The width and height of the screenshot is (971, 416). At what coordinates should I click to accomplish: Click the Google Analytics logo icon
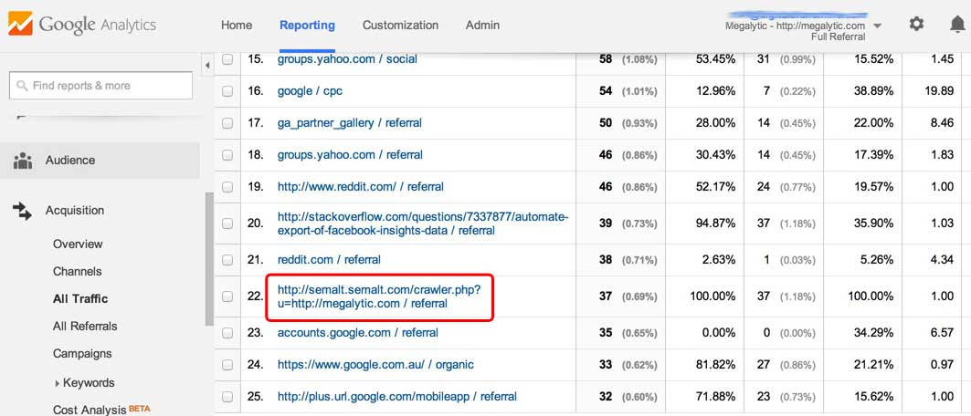(x=20, y=25)
